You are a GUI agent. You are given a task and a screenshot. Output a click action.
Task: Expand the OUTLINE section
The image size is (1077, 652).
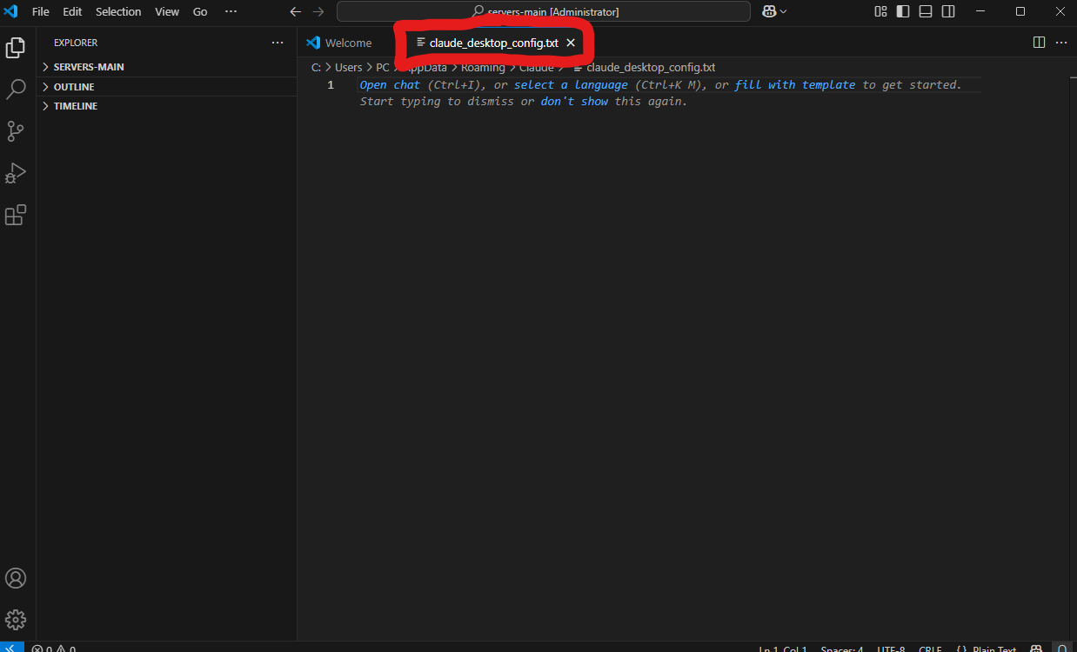tap(166, 87)
